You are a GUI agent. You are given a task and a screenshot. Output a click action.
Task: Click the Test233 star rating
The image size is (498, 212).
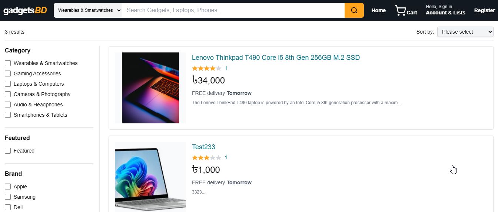click(207, 158)
